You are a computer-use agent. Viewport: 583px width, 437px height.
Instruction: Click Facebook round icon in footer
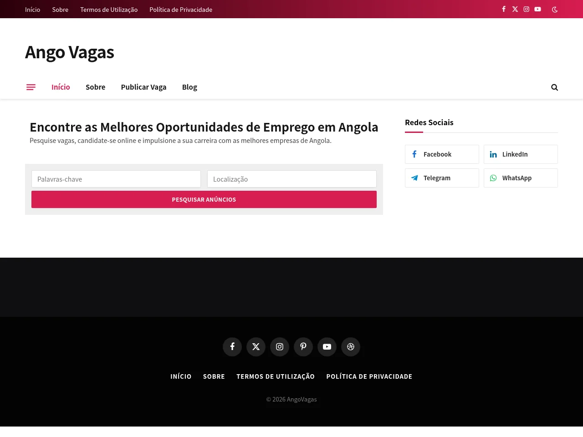click(x=232, y=347)
